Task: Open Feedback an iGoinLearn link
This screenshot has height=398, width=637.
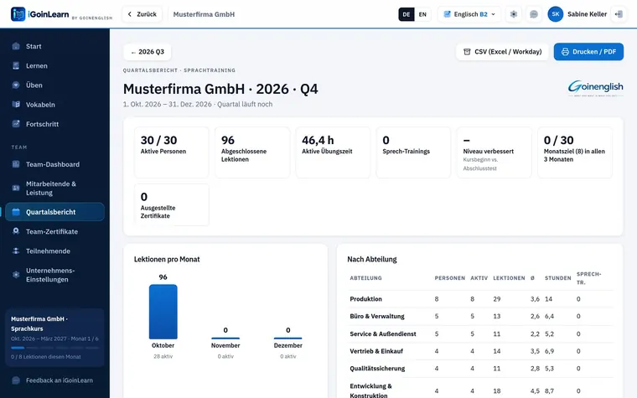Action: coord(54,380)
